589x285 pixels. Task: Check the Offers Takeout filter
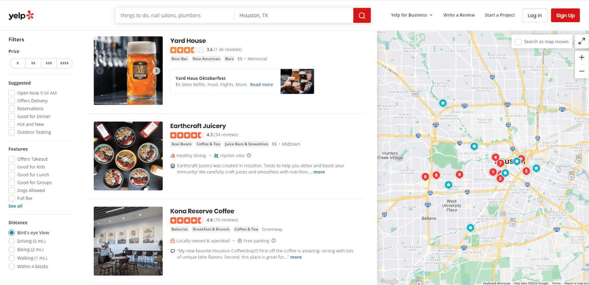click(12, 159)
